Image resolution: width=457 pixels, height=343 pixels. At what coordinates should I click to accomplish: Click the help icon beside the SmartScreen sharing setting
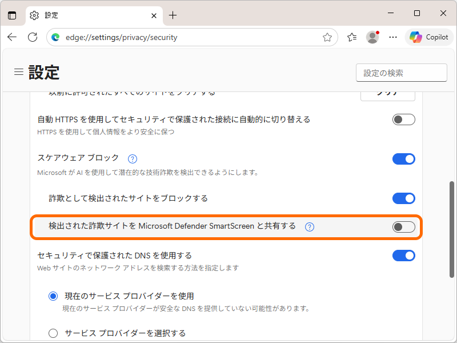[x=309, y=226]
